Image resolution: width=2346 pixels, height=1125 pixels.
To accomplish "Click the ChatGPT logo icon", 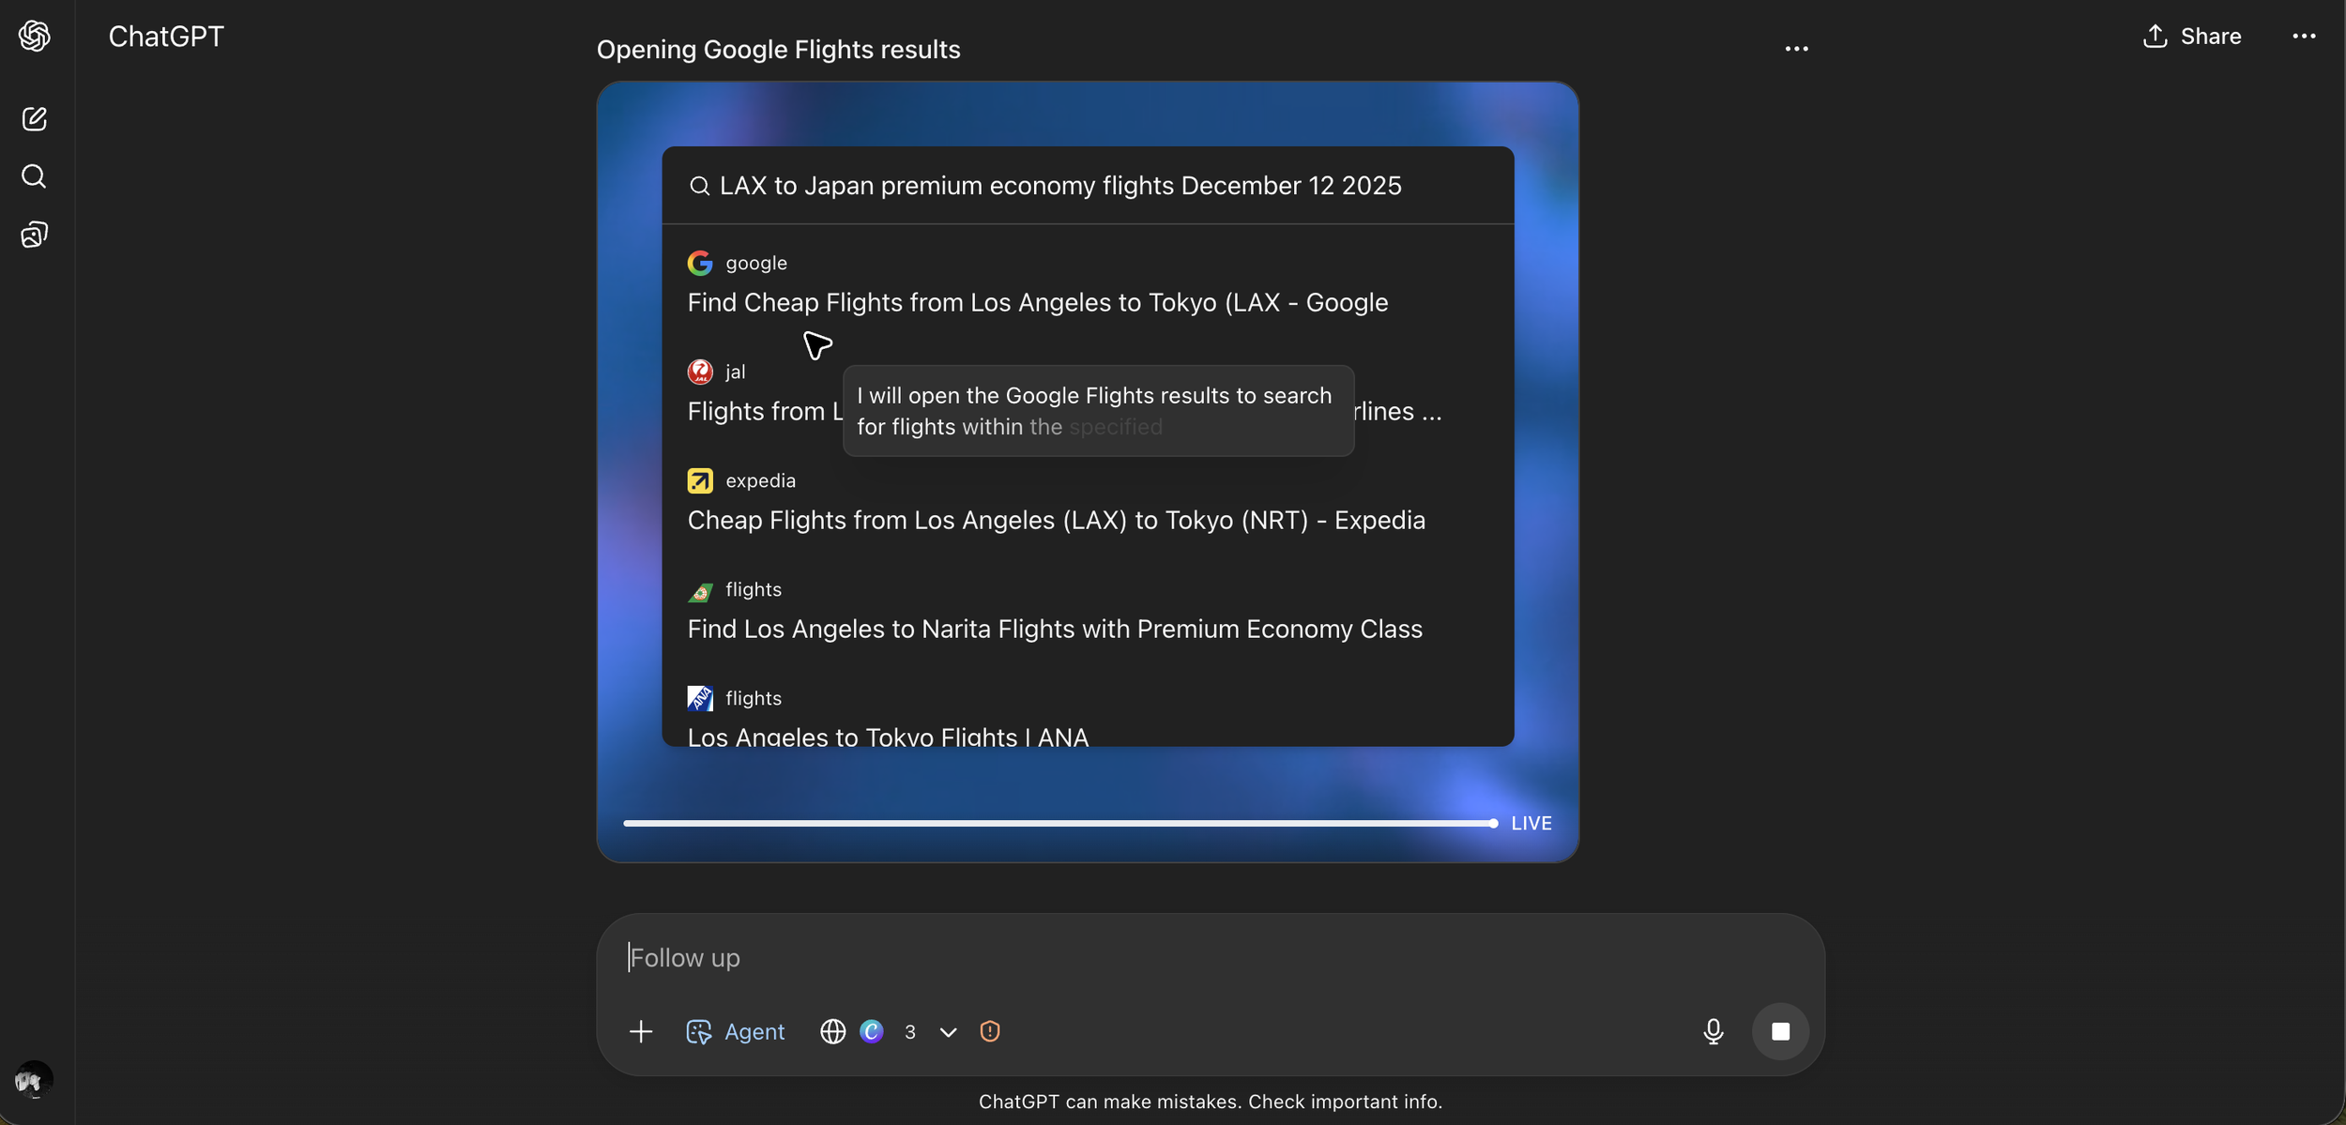I will (34, 37).
